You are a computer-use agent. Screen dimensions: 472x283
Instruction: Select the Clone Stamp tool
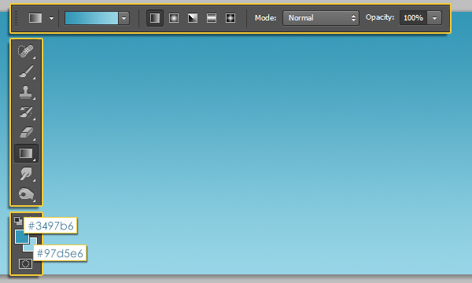pos(26,92)
